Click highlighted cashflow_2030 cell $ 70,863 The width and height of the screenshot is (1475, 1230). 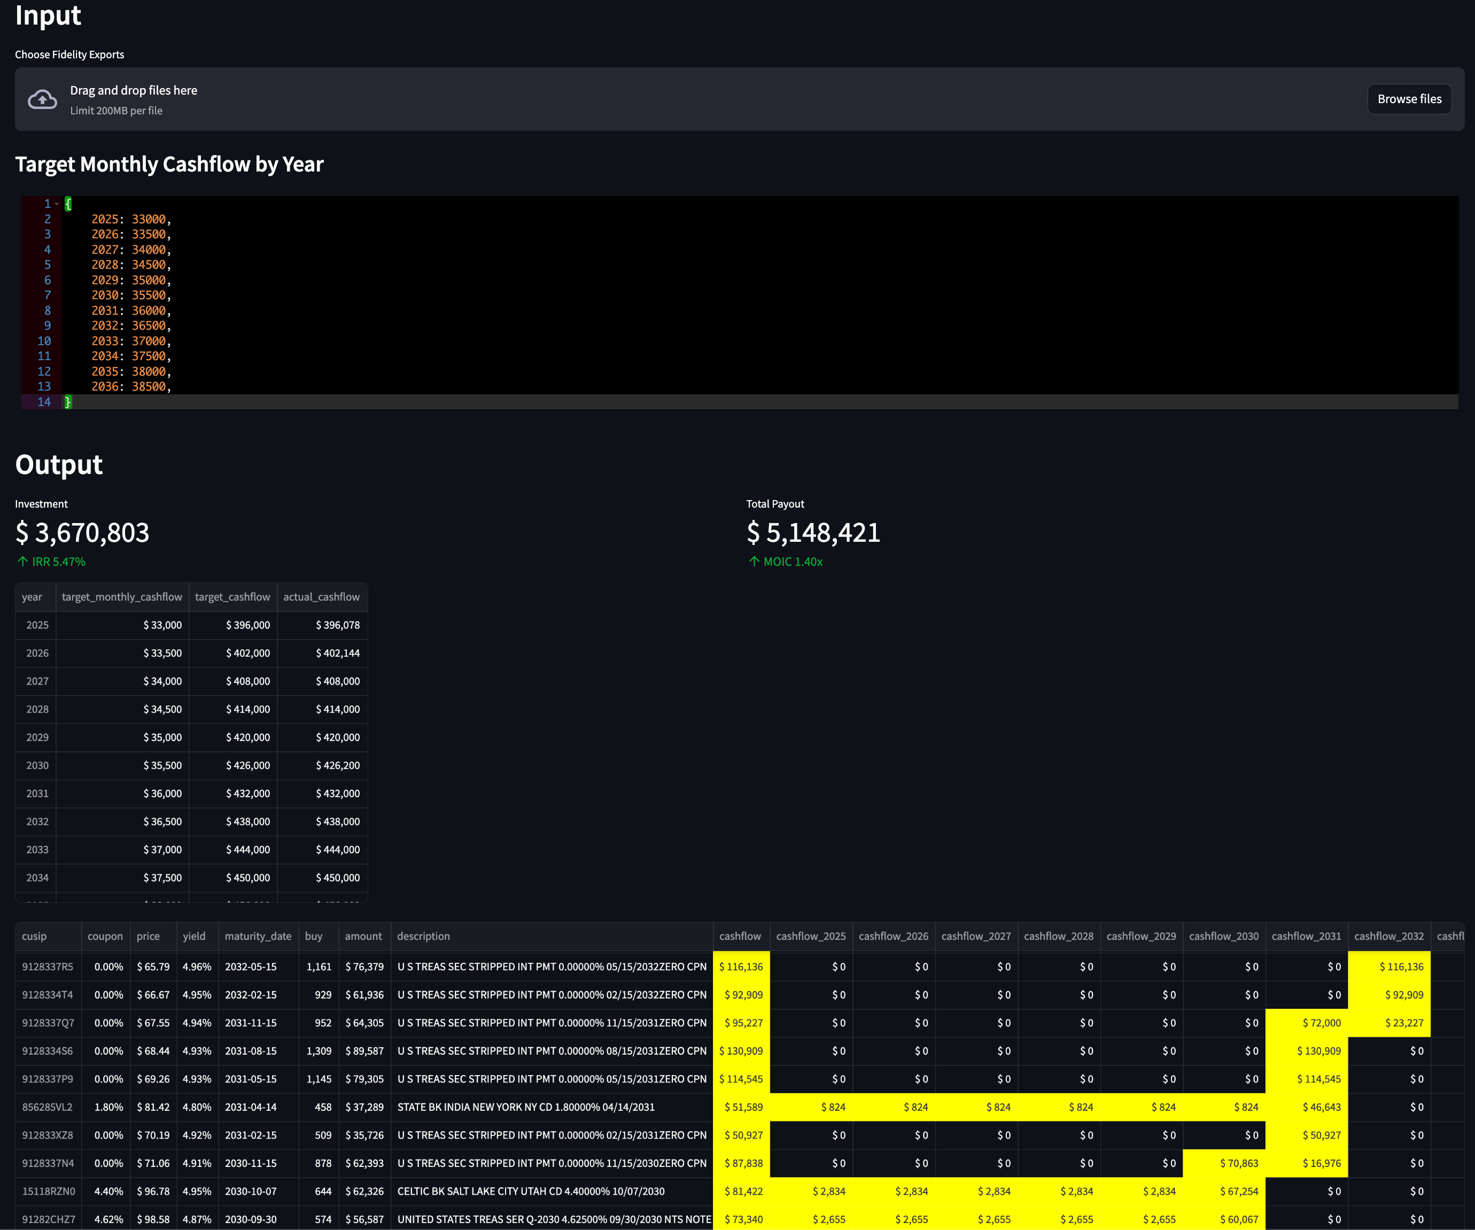1224,1163
